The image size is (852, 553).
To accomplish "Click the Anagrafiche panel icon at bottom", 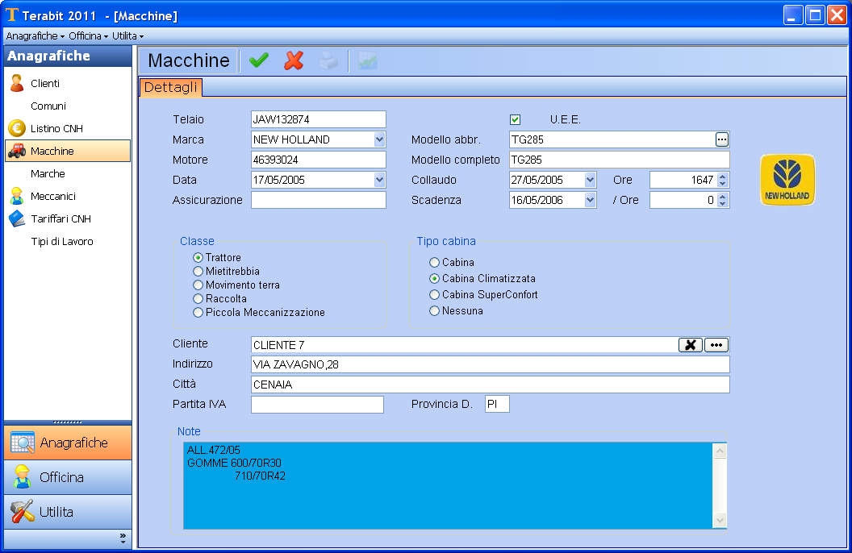I will [x=23, y=443].
